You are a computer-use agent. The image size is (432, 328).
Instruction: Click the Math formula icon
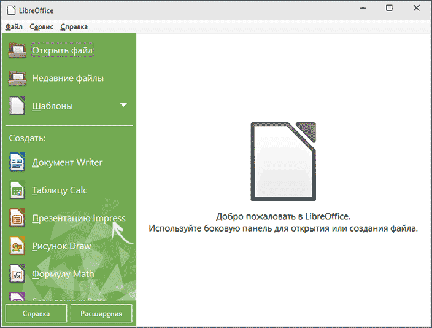click(x=17, y=274)
